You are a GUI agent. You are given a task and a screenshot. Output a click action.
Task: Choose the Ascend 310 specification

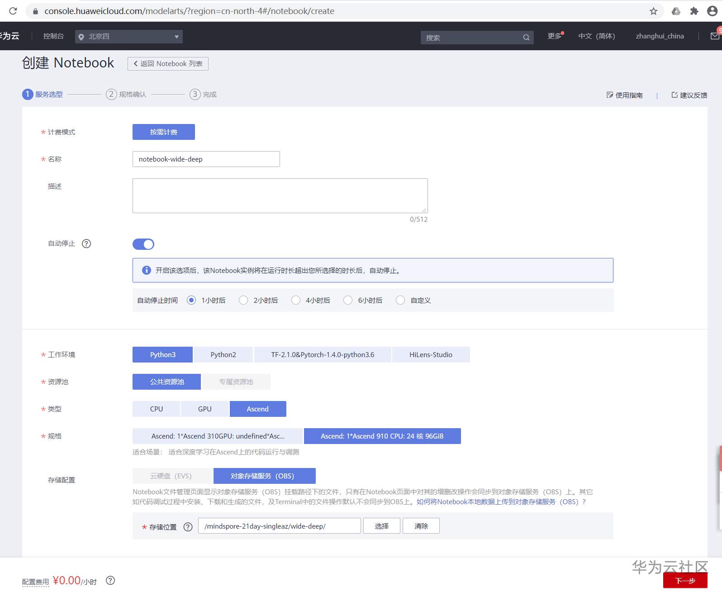click(x=218, y=436)
